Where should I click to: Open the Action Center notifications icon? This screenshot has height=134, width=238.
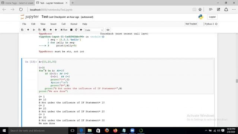pyautogui.click(x=223, y=131)
